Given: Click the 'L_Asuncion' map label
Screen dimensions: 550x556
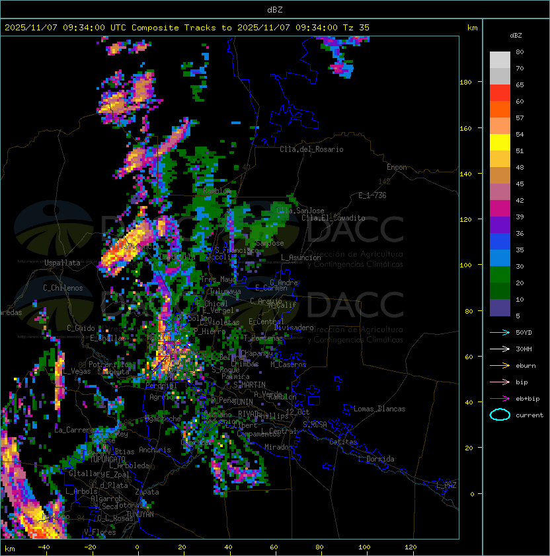Looking at the screenshot, I should click(x=301, y=258).
